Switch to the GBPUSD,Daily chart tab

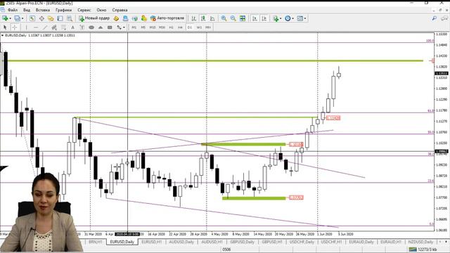click(x=242, y=242)
